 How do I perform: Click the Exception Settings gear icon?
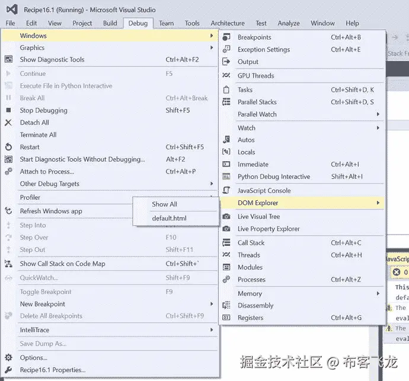click(x=226, y=49)
